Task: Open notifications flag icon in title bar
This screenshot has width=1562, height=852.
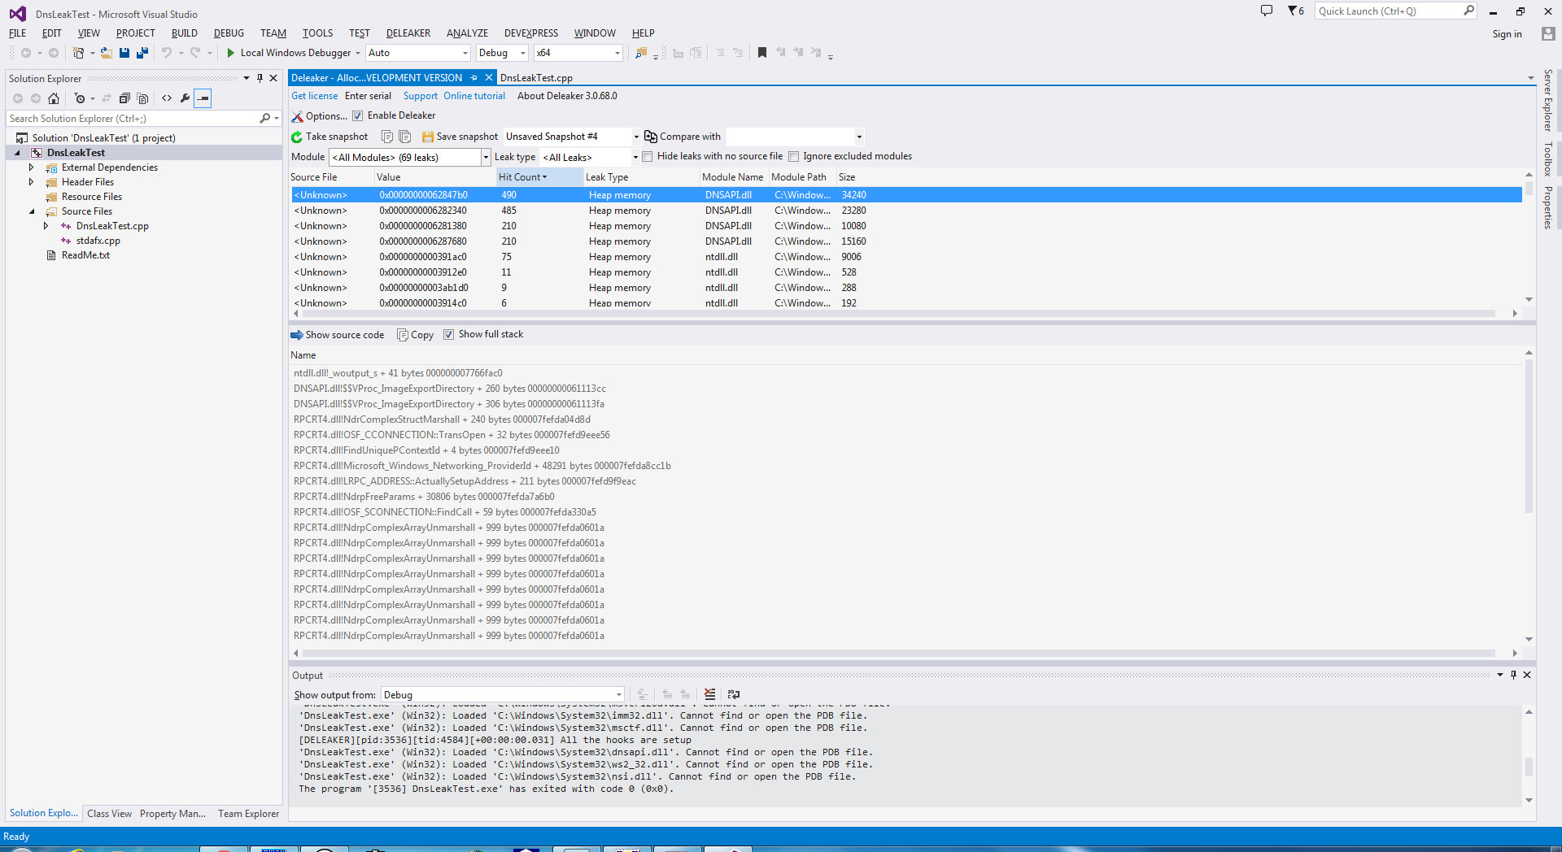Action: (x=1295, y=11)
